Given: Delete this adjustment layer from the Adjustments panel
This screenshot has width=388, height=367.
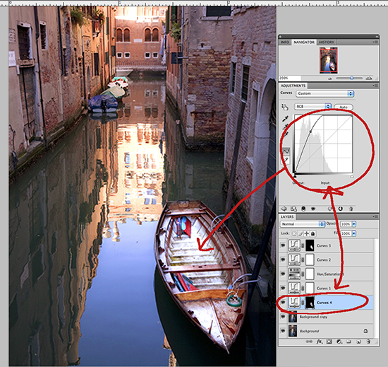Looking at the screenshot, I should pyautogui.click(x=351, y=209).
